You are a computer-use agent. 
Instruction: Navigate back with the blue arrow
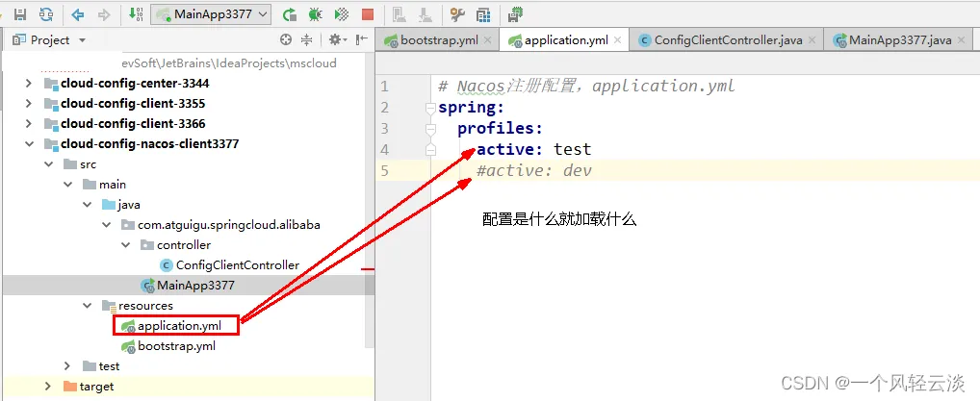(x=78, y=14)
